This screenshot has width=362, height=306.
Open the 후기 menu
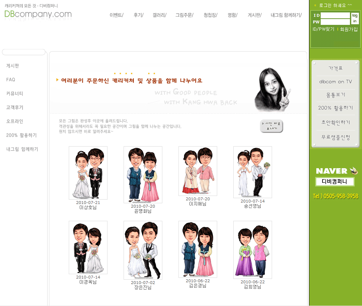[x=139, y=15]
